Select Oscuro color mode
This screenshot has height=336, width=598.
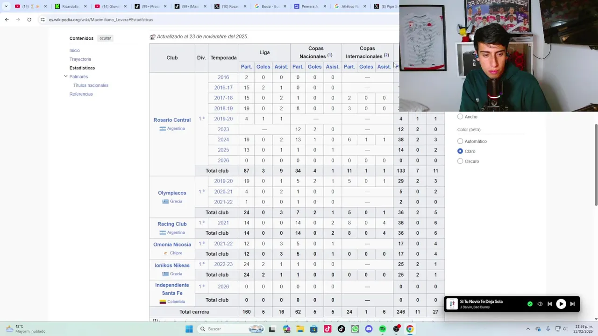pos(460,161)
